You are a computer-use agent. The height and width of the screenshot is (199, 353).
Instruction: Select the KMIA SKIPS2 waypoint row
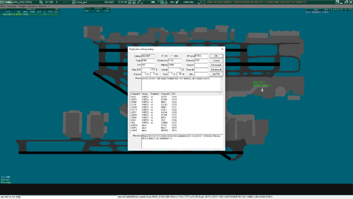click(x=176, y=97)
